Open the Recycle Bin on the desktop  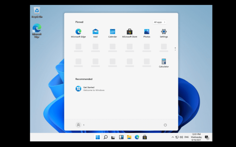(x=37, y=12)
